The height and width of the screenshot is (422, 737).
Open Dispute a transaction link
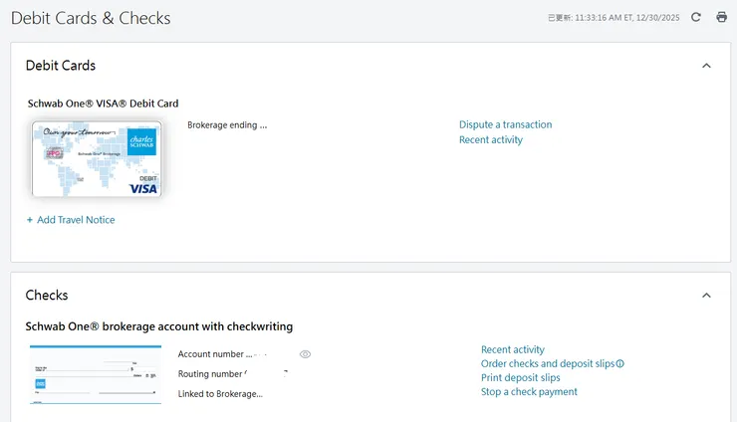click(x=505, y=125)
